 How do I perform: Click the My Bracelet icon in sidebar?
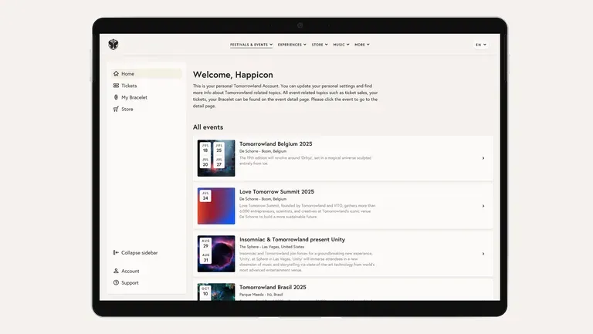pos(116,97)
